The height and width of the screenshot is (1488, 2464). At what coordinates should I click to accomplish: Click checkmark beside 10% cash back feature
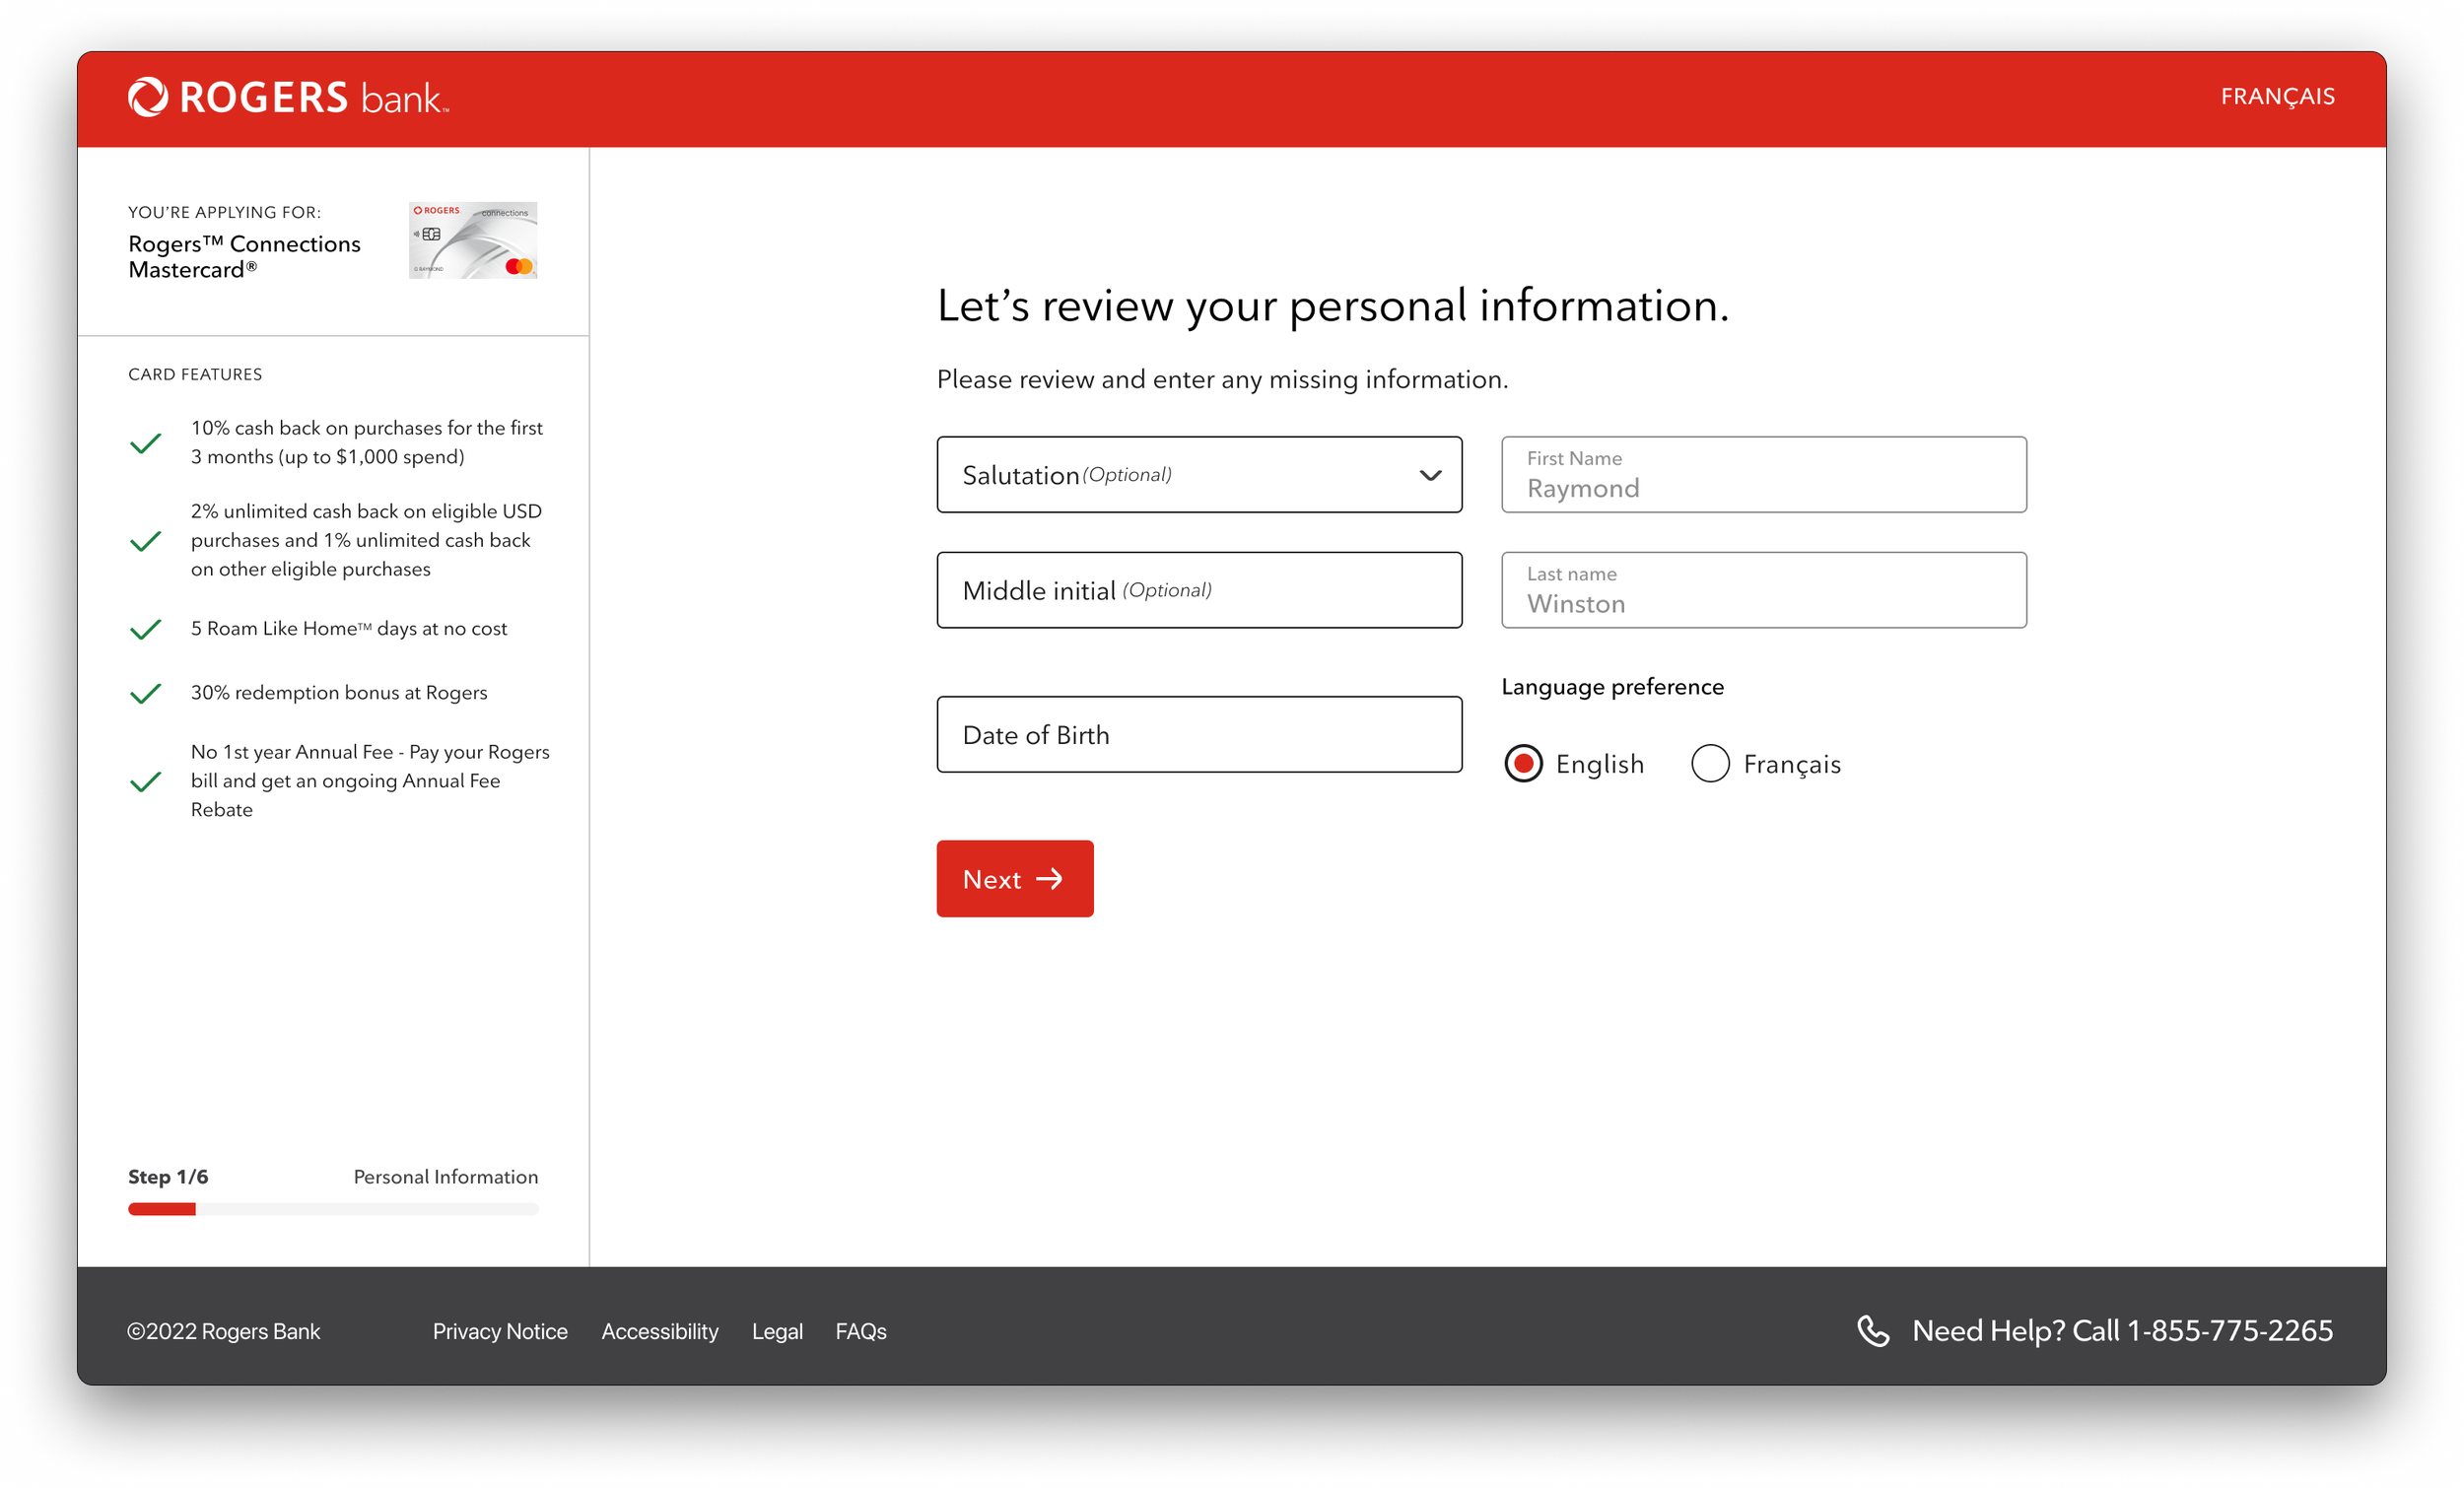pyautogui.click(x=146, y=443)
